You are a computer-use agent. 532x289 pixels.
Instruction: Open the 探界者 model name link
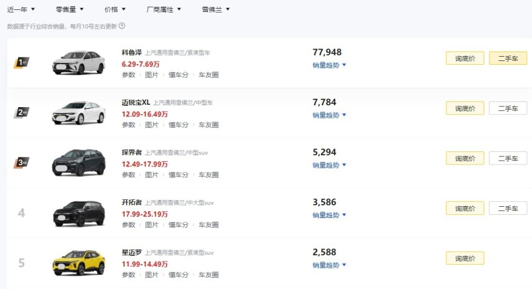(x=132, y=152)
